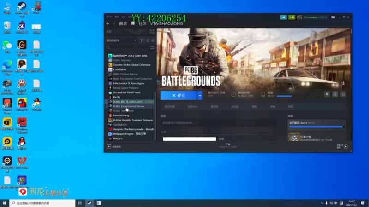The height and width of the screenshot is (207, 369).
Task: Click the sort ascending arrow in library sidebar
Action: [x=142, y=40]
